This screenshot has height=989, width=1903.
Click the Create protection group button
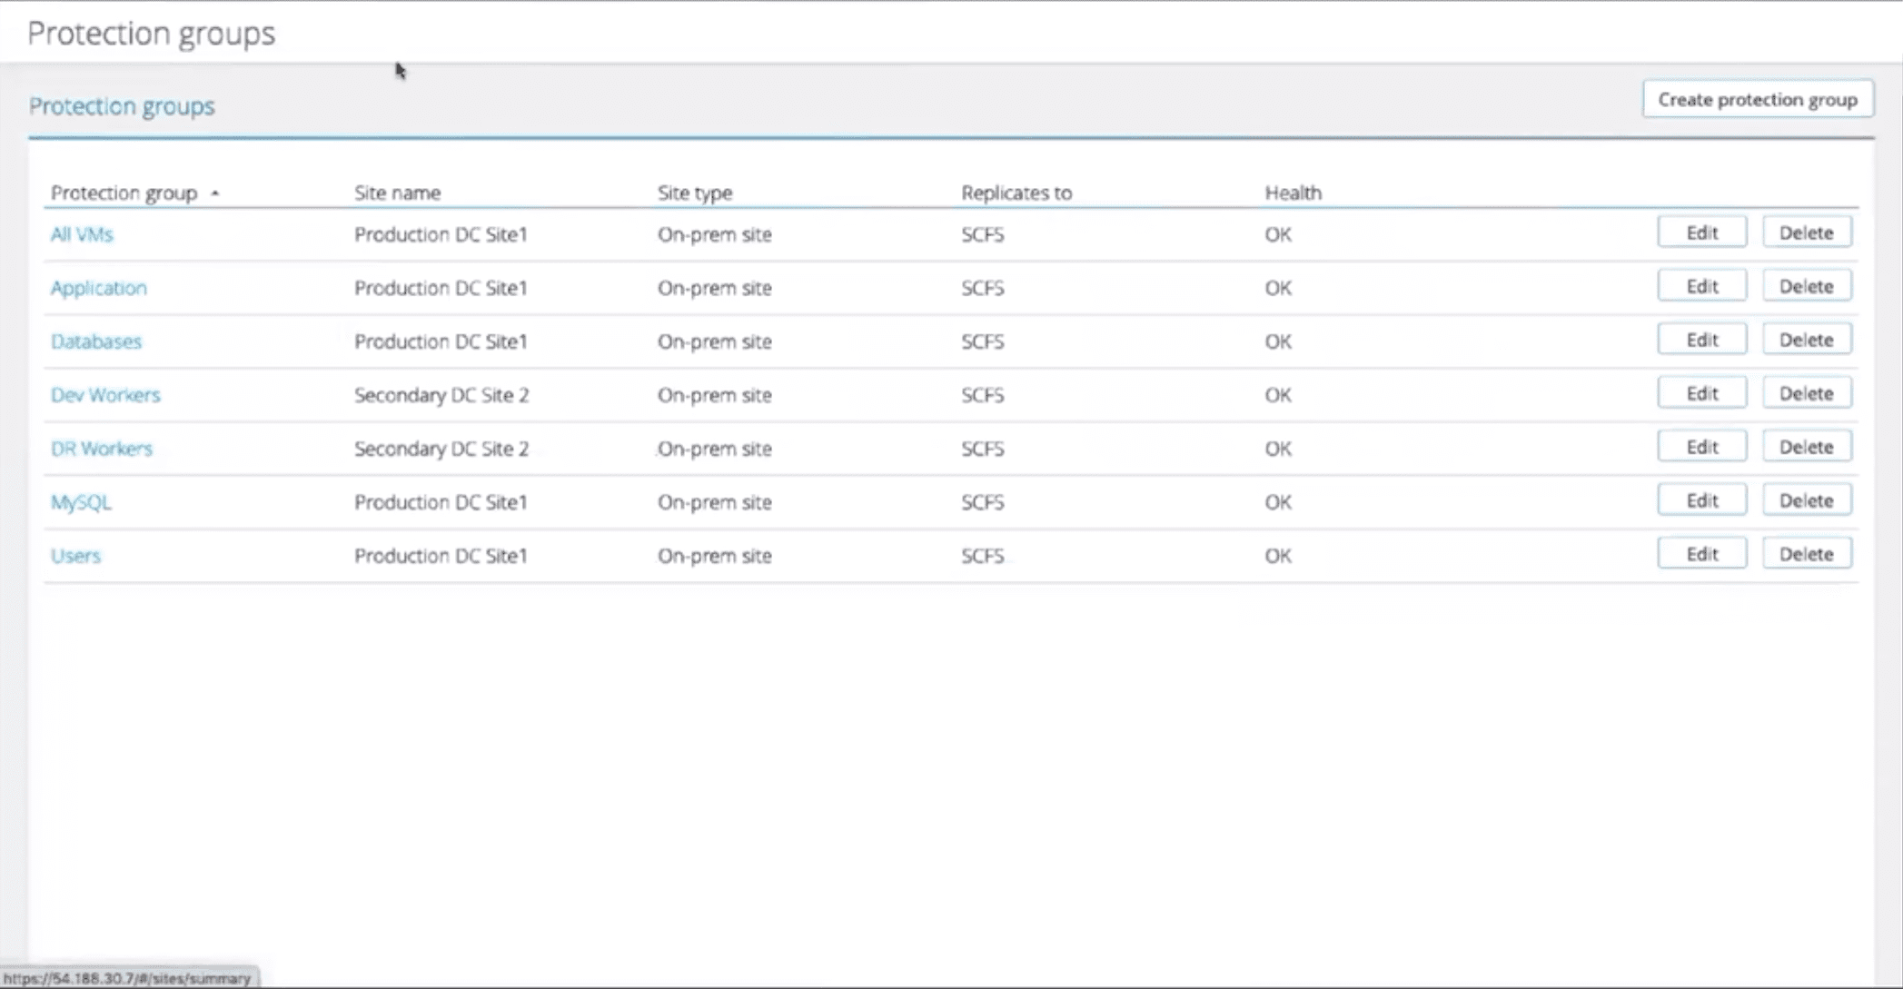[x=1757, y=100]
